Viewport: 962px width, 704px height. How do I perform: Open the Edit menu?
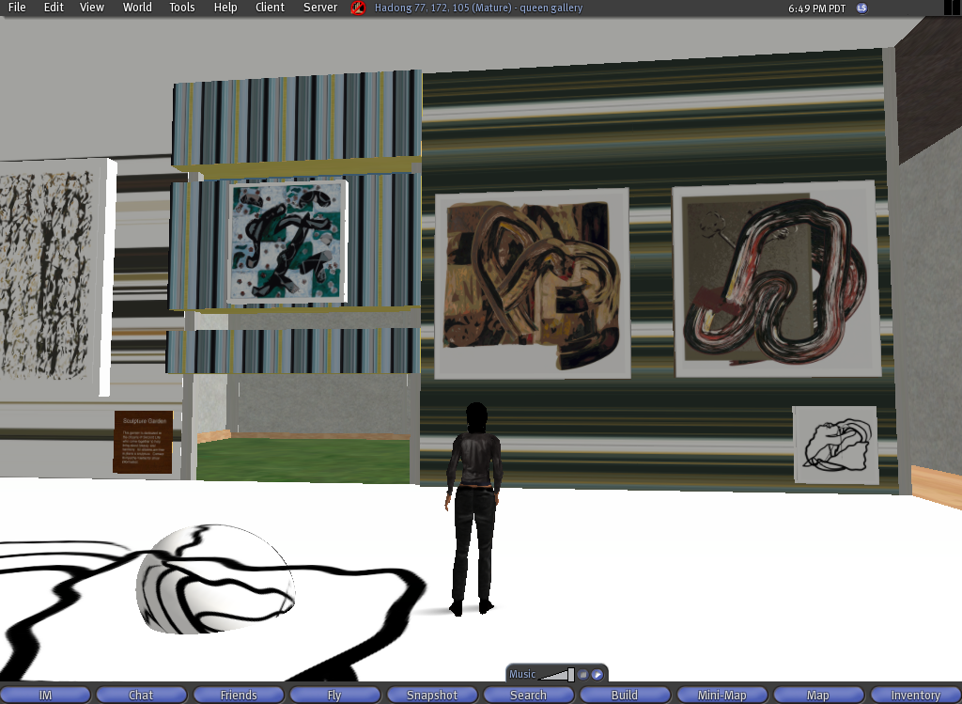pos(54,8)
